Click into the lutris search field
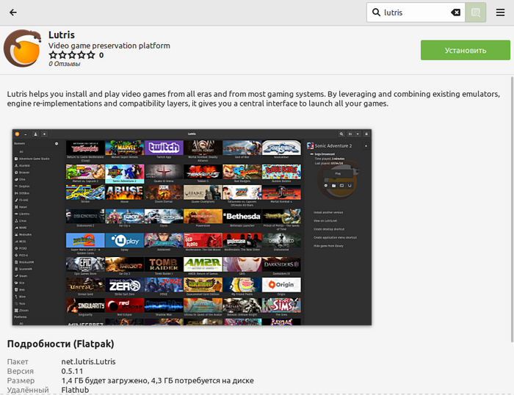This screenshot has height=395, width=514. (416, 12)
